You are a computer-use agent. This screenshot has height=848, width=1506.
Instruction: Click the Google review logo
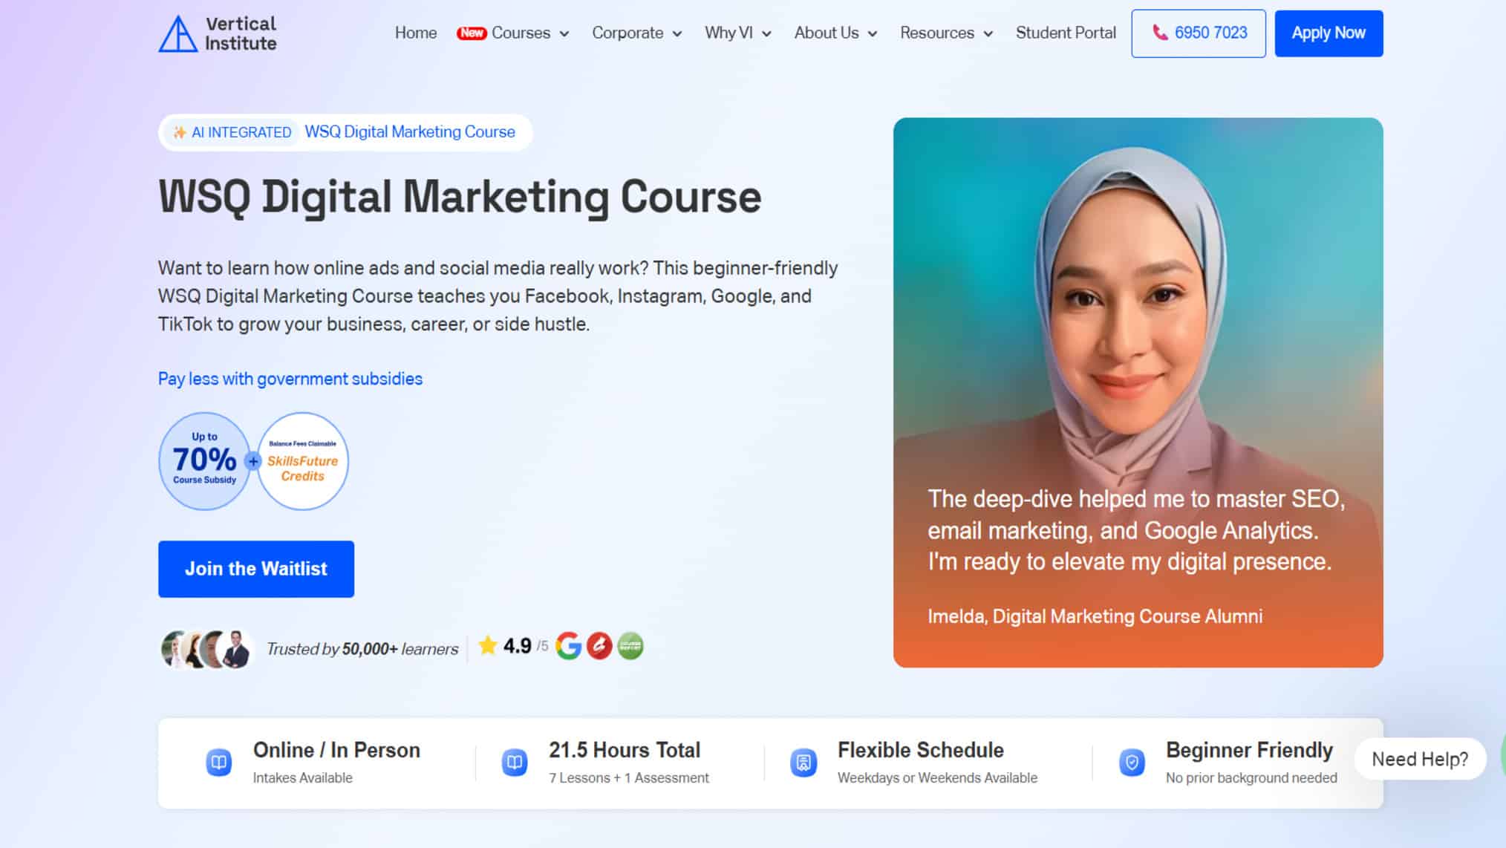(569, 646)
